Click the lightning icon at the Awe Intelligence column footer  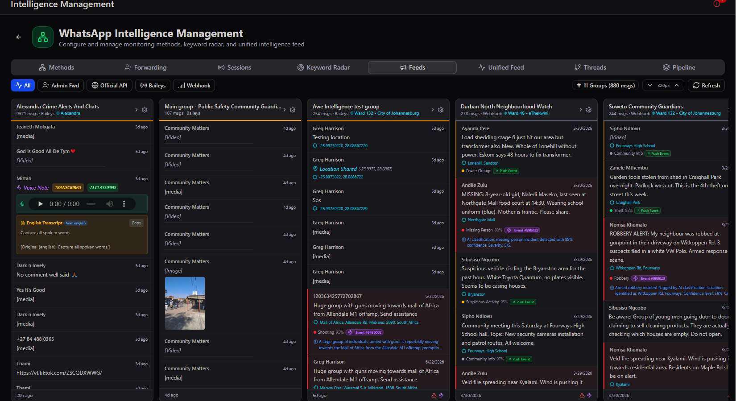point(441,395)
